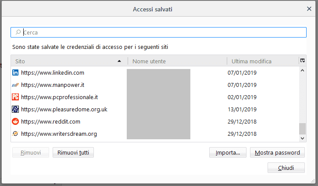The height and width of the screenshot is (186, 318).
Task: Open the column picker icon
Action: [x=303, y=61]
